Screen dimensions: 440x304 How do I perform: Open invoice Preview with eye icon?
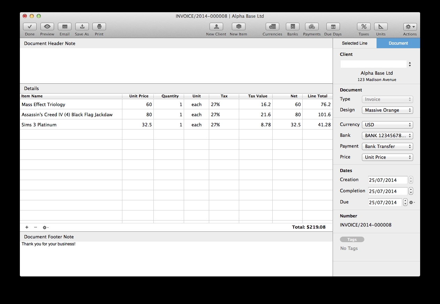click(x=47, y=27)
